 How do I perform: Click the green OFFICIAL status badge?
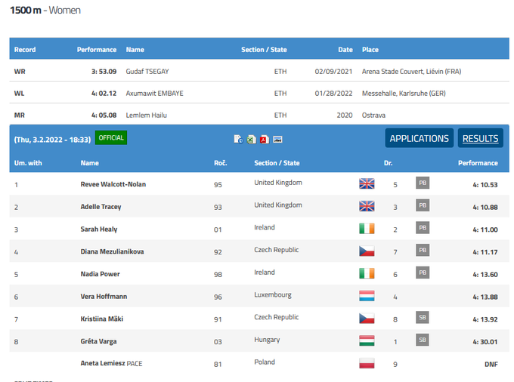111,138
